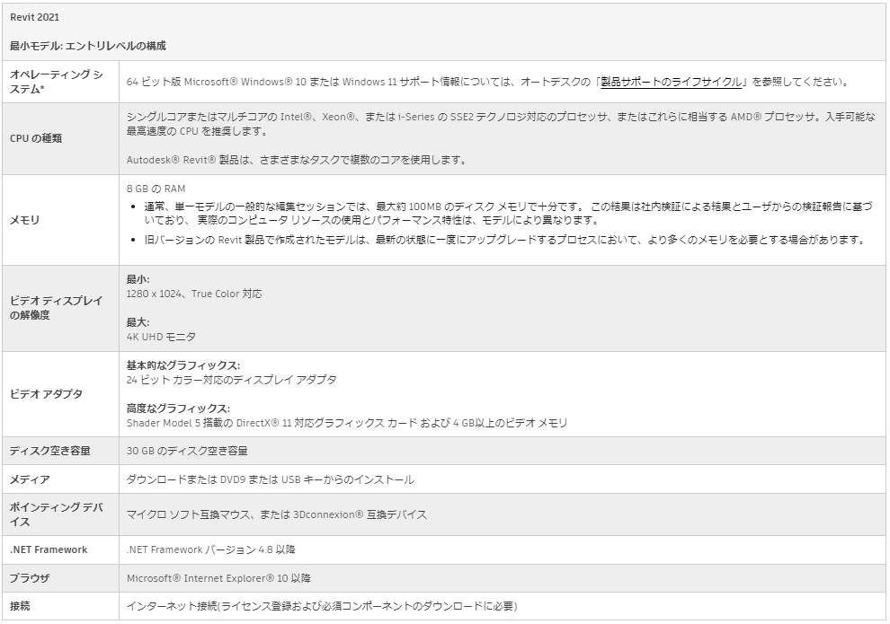Image resolution: width=890 pixels, height=624 pixels.
Task: Select the 通常、単一モデルの一般的な編集セッション bullet
Action: pos(508,213)
